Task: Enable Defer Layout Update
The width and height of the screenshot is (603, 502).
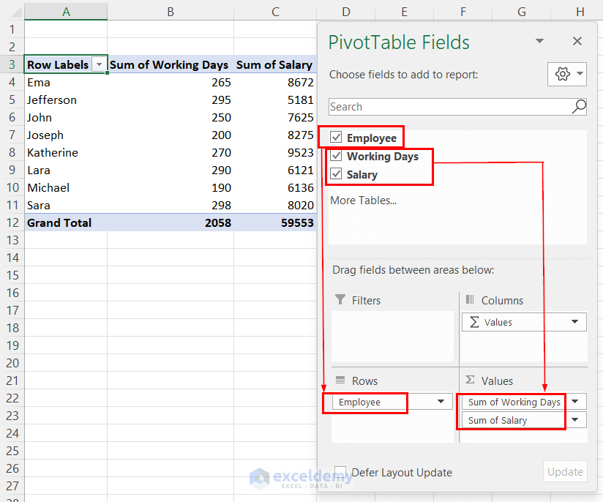Action: 340,472
